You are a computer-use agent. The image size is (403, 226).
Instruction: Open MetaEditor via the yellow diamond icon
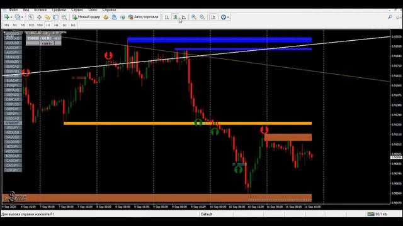(x=106, y=17)
